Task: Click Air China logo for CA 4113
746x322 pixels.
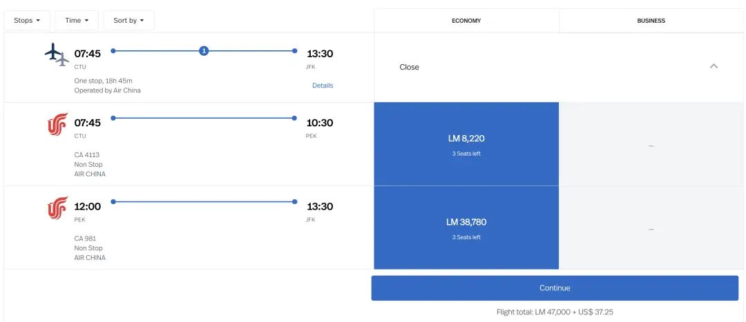Action: tap(57, 124)
